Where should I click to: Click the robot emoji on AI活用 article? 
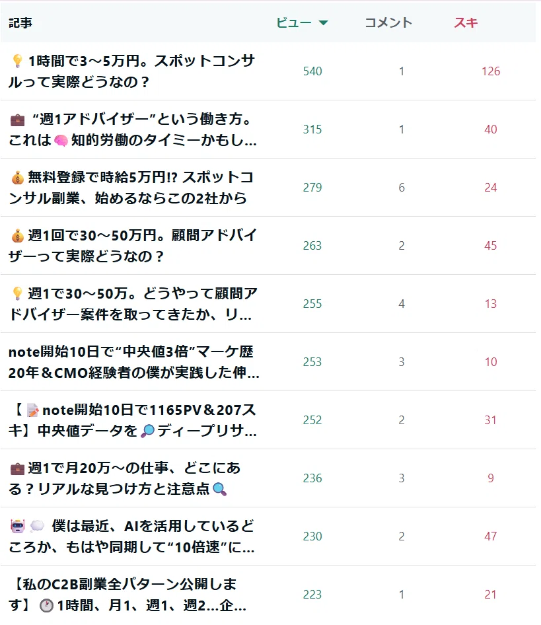pyautogui.click(x=18, y=526)
